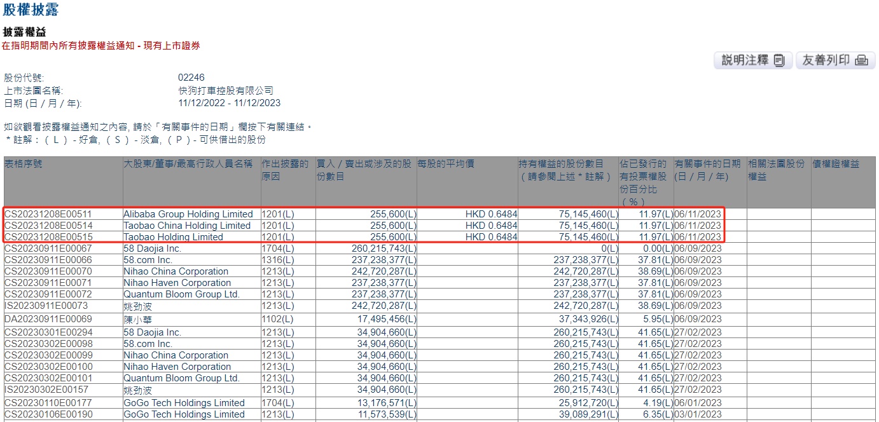Click company name 快狗打車控股有限公司

click(x=226, y=91)
